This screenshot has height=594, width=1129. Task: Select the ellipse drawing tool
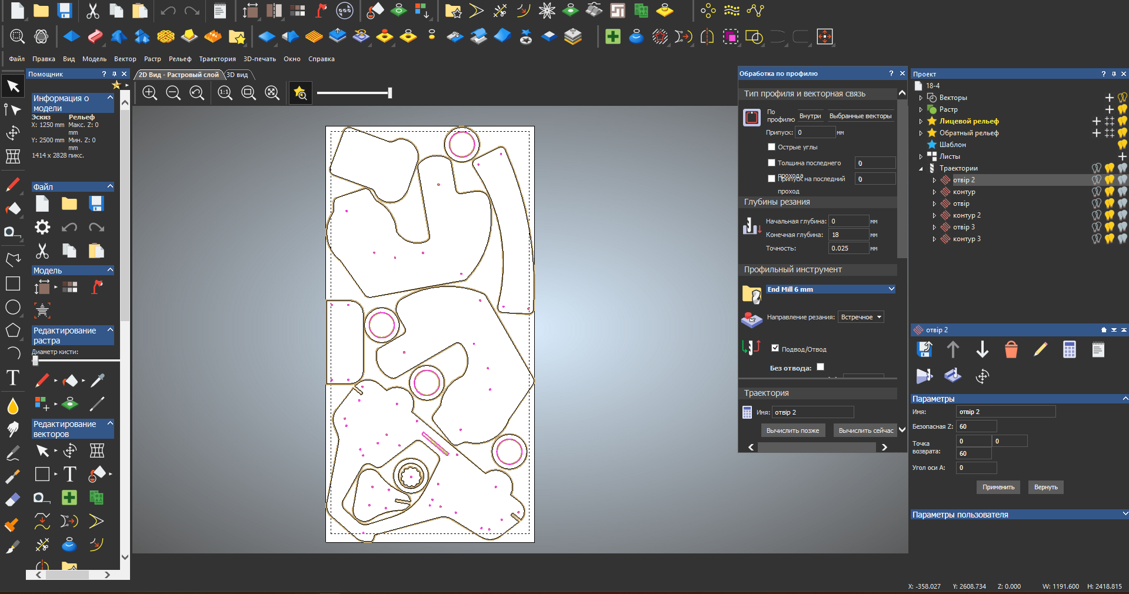13,307
